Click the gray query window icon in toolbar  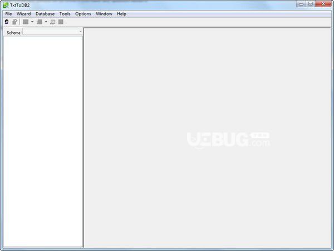pos(53,22)
